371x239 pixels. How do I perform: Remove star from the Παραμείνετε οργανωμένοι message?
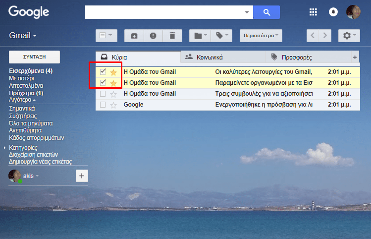coord(113,83)
